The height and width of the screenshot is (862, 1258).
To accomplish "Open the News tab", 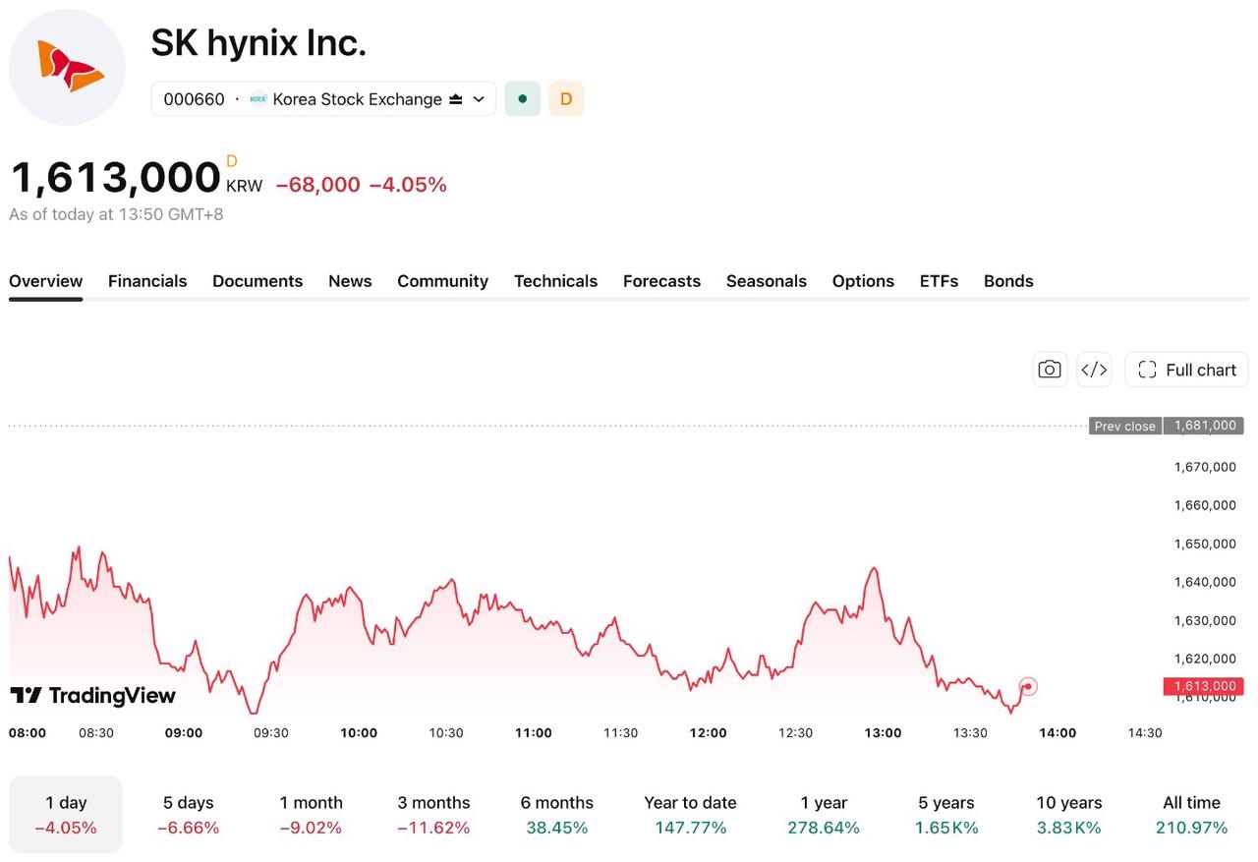I will [x=350, y=281].
